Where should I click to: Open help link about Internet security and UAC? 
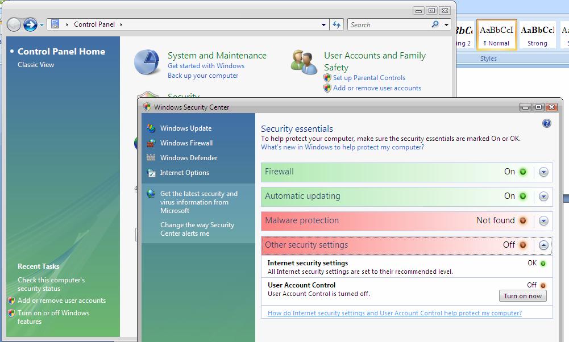click(x=394, y=313)
